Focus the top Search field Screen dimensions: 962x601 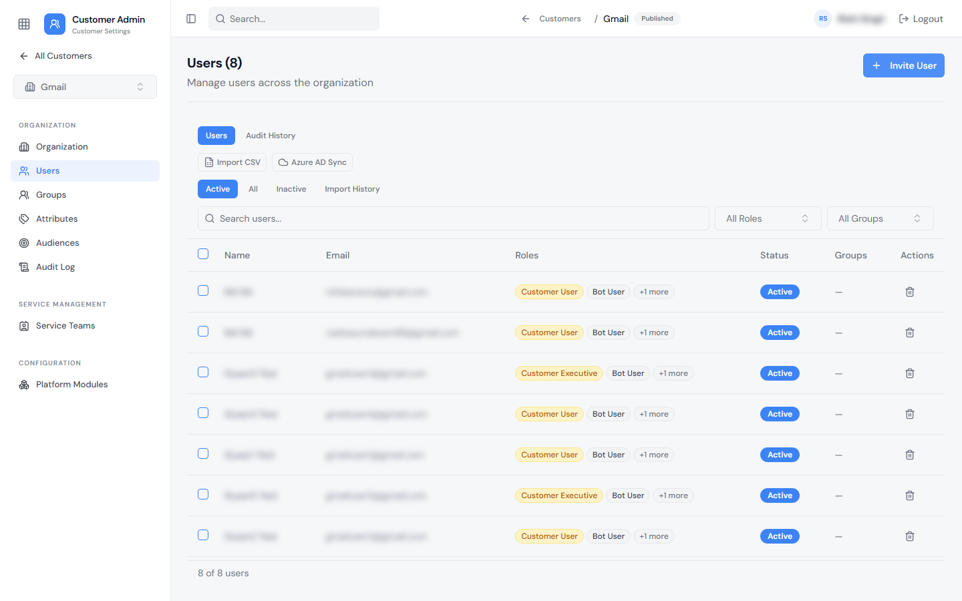pos(294,19)
